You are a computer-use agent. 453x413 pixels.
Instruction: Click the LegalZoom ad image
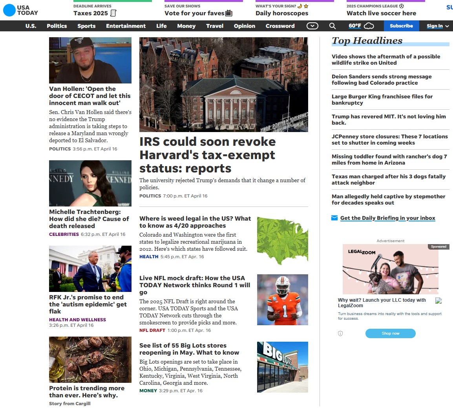click(390, 269)
